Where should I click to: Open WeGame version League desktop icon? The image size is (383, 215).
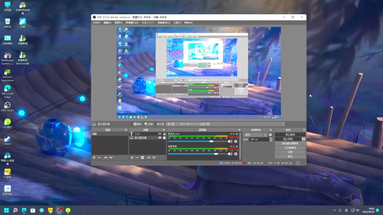[x=23, y=58]
